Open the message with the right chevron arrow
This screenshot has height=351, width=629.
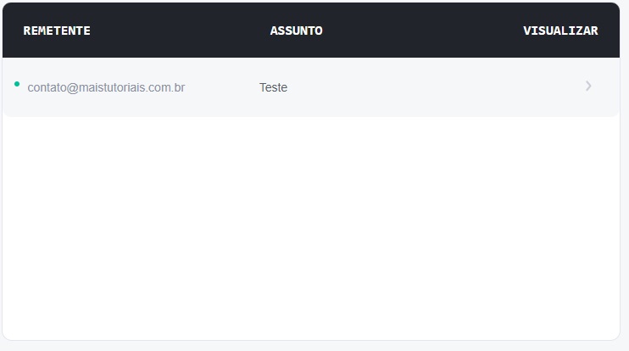[x=588, y=86]
